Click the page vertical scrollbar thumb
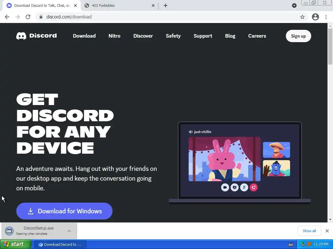This screenshot has height=249, width=333. pos(330,46)
